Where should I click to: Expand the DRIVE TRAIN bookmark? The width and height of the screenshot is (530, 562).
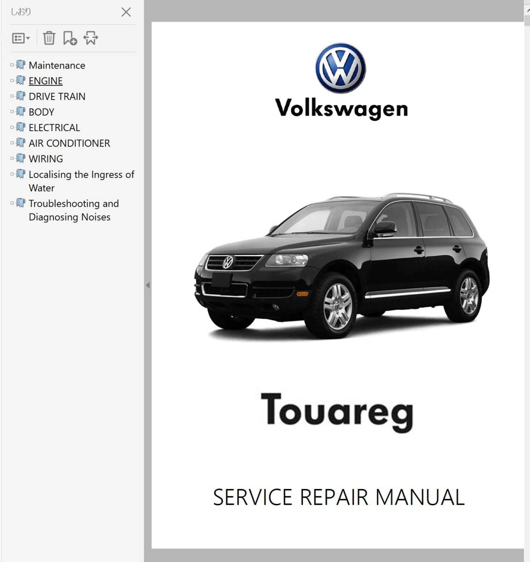(x=12, y=96)
